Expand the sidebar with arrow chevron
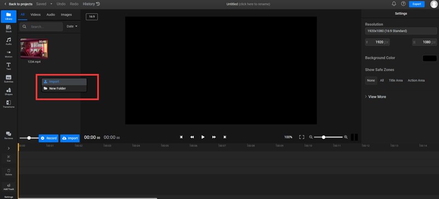This screenshot has width=439, height=199. tap(8, 148)
